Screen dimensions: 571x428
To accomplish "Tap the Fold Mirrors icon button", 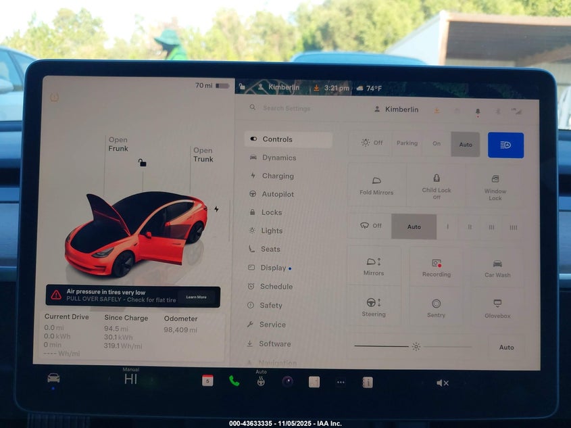I will [376, 184].
